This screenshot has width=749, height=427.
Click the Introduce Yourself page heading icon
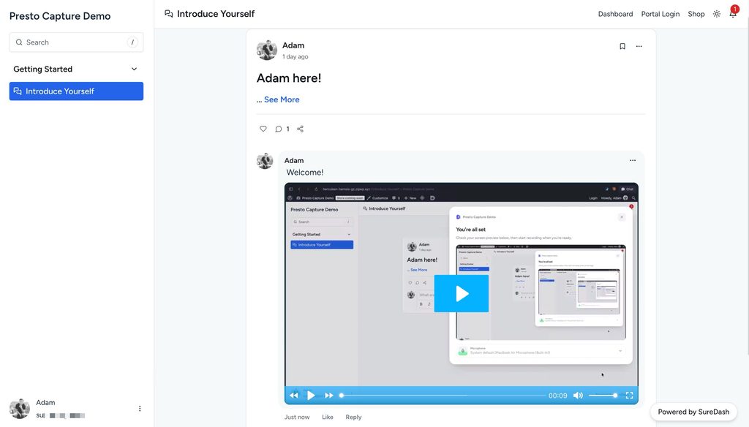(x=169, y=14)
